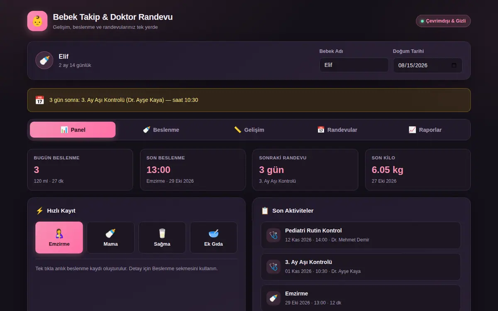Screen dimensions: 498x311
Task: Click bottle icon of Emzirme activity
Action: click(x=273, y=298)
